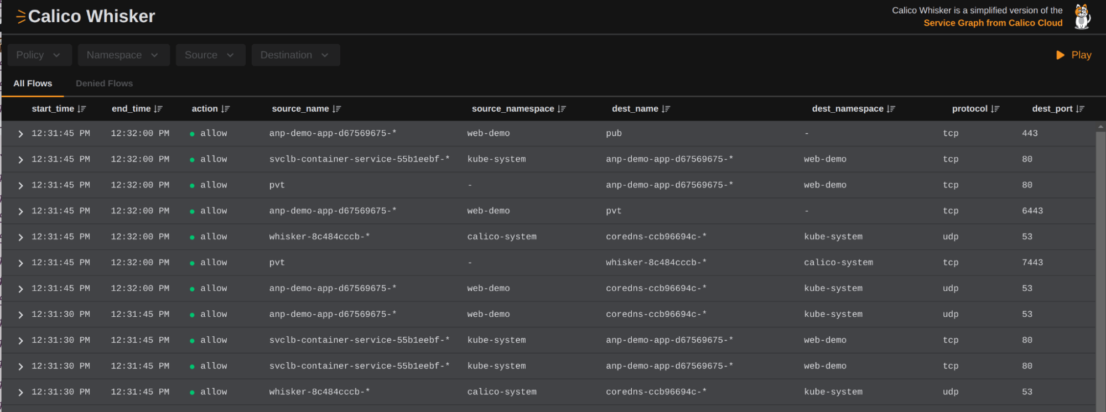Viewport: 1106px width, 412px height.
Task: Click the protocol column header label
Action: [x=969, y=109]
